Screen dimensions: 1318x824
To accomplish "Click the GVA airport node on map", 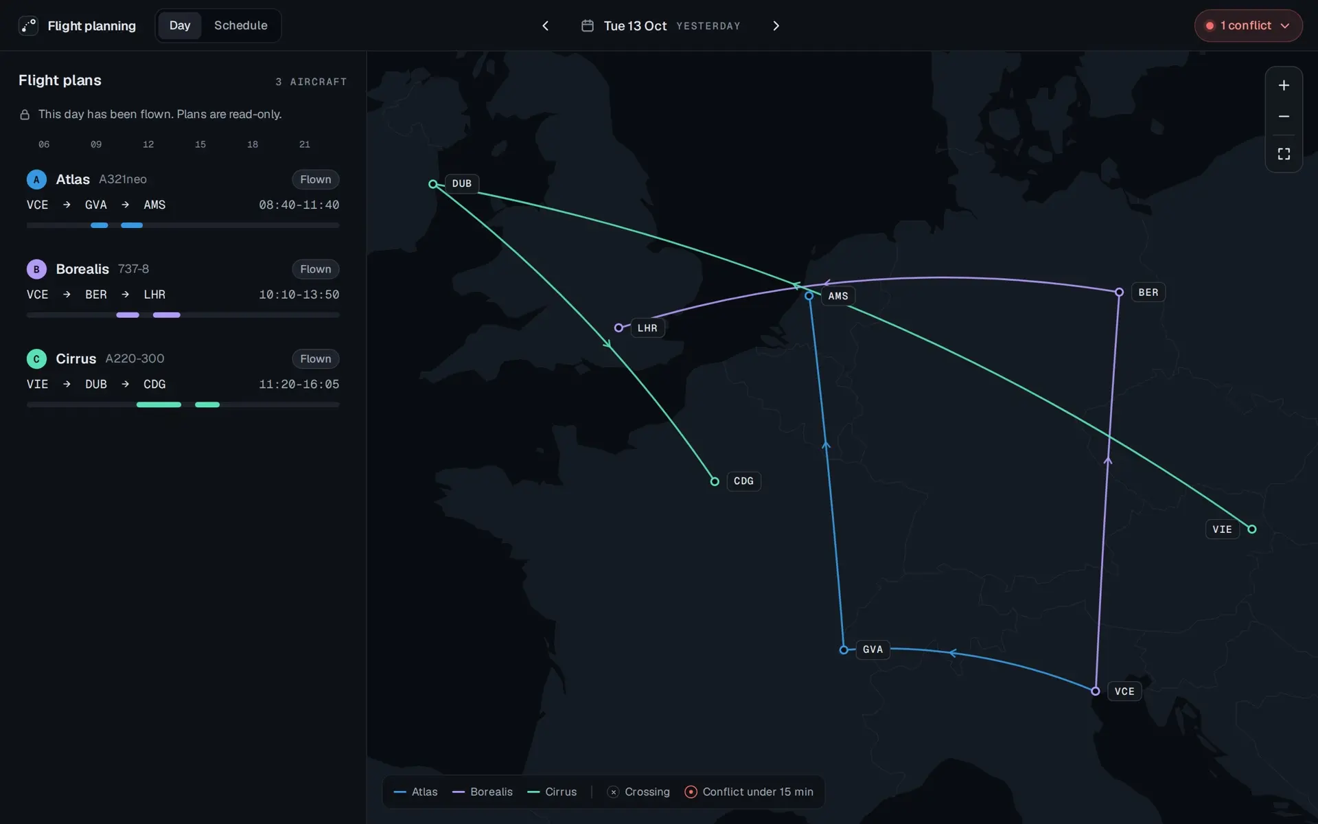I will (x=844, y=650).
